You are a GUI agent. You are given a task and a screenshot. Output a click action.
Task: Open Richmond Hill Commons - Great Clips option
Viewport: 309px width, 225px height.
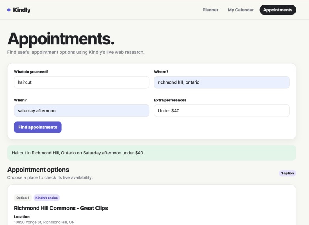61,208
